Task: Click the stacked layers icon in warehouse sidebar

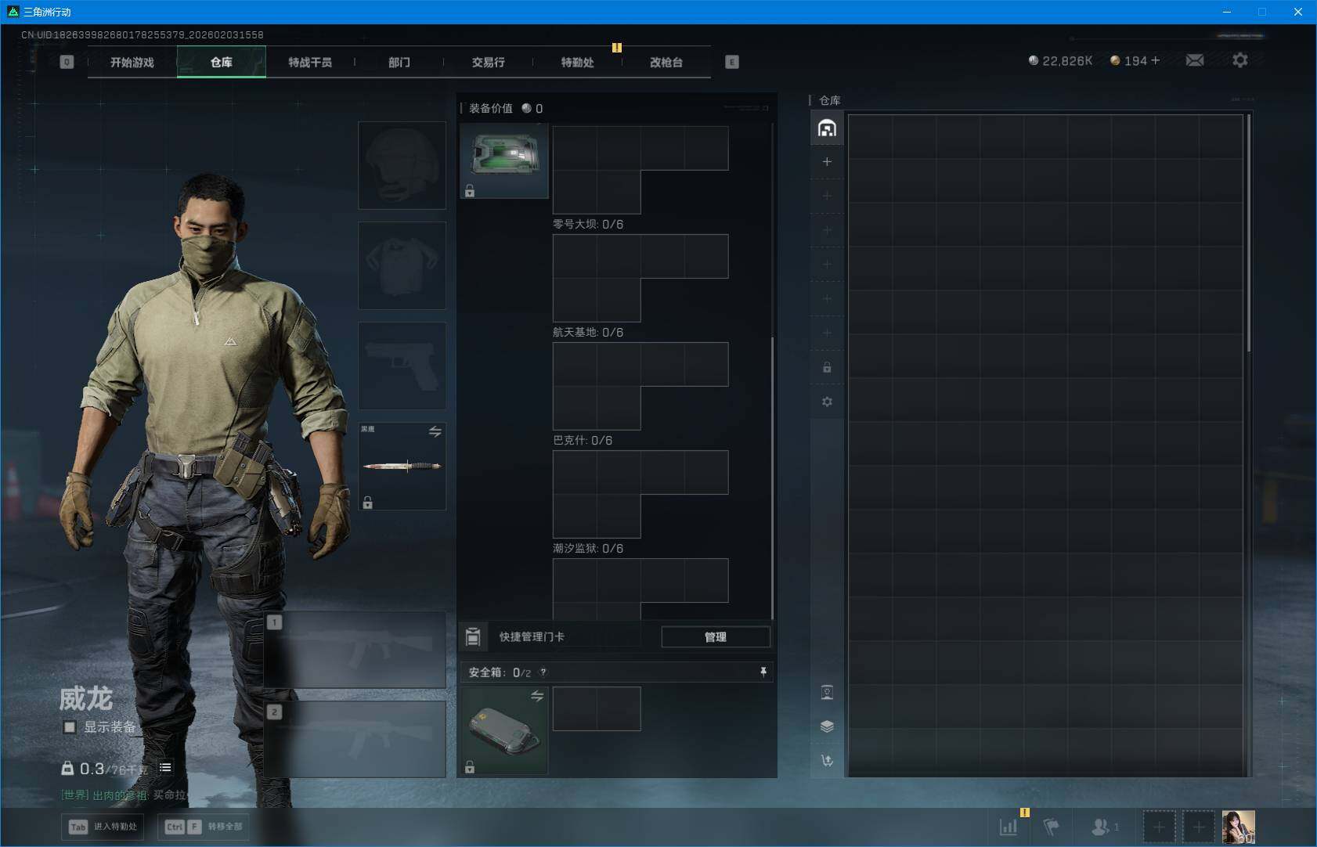Action: pyautogui.click(x=827, y=726)
